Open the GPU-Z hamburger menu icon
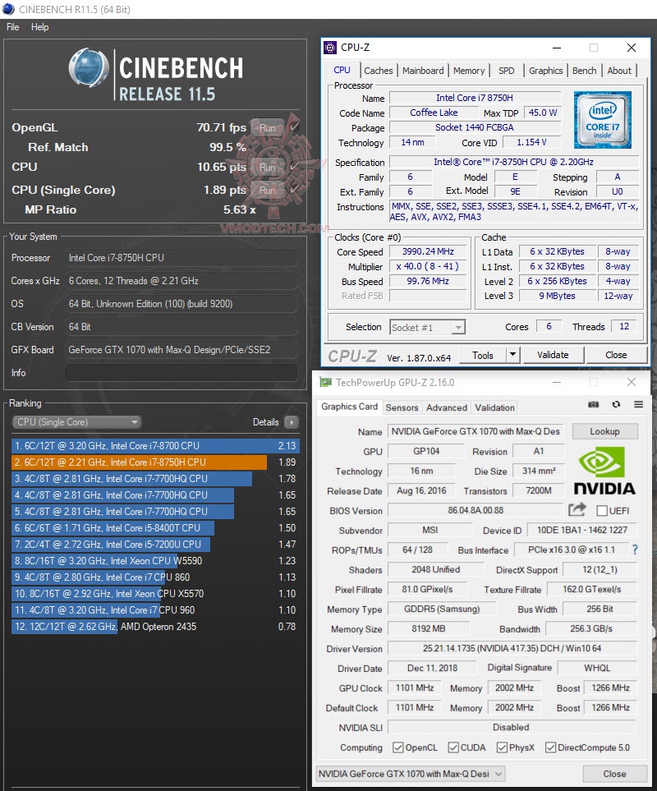The image size is (657, 791). (638, 404)
